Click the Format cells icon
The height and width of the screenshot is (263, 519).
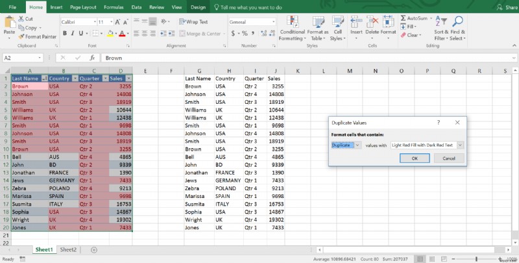pos(388,22)
